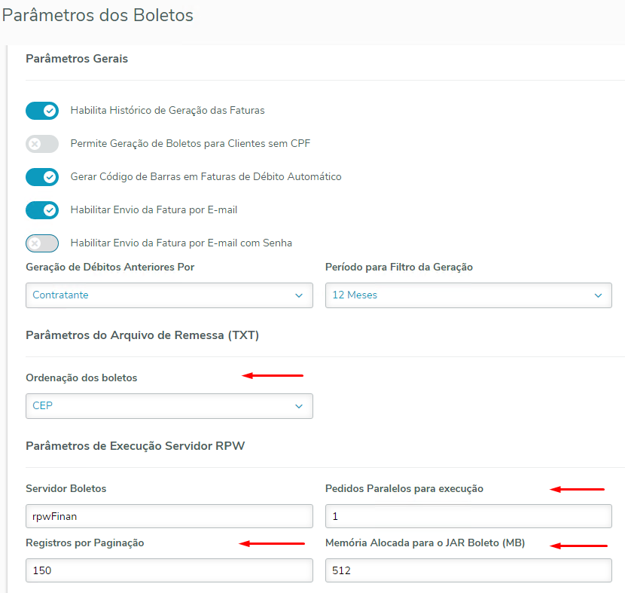Click Pedidos Paralelos para execução field
Image resolution: width=625 pixels, height=593 pixels.
[468, 516]
